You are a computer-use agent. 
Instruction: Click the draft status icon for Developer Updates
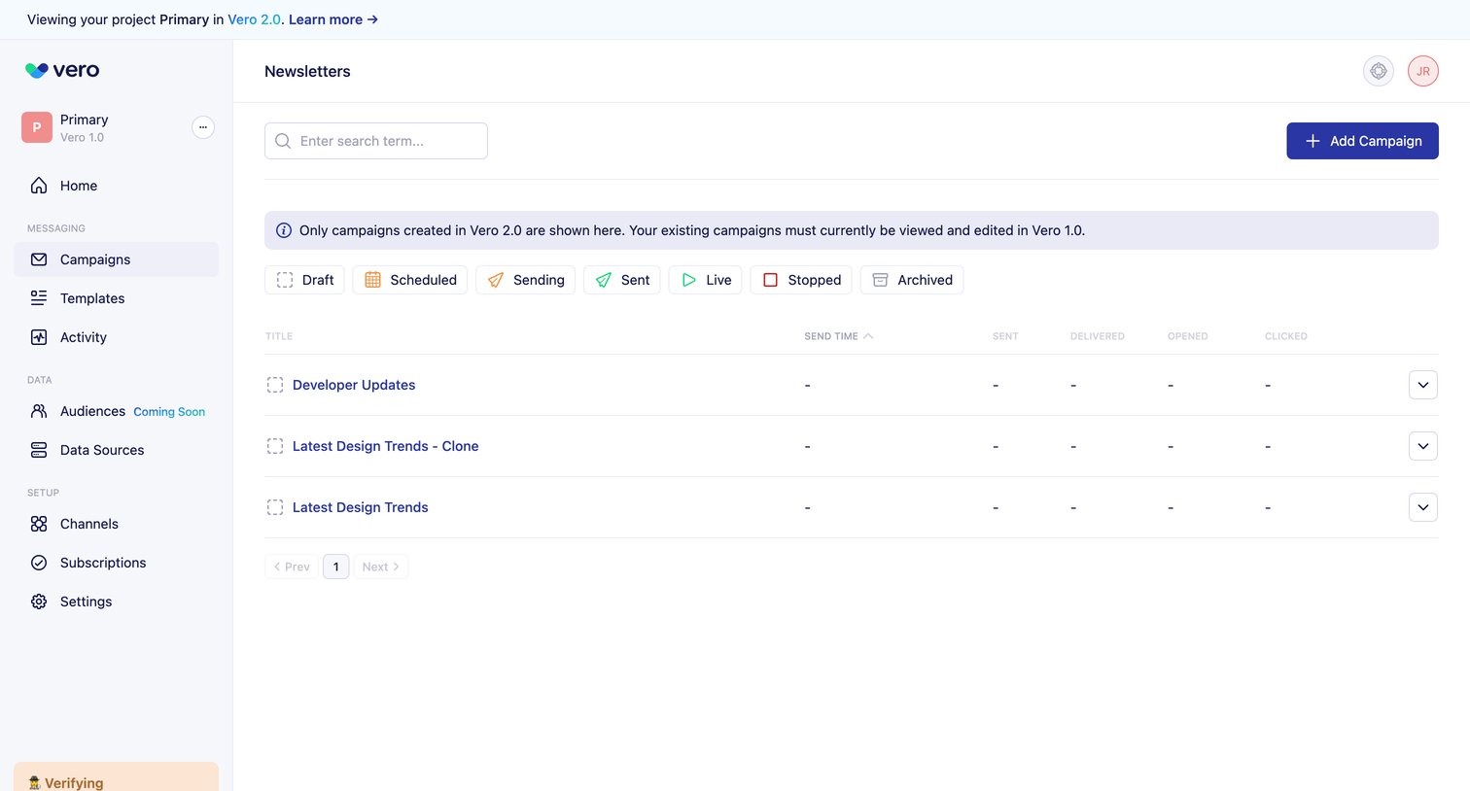click(275, 385)
